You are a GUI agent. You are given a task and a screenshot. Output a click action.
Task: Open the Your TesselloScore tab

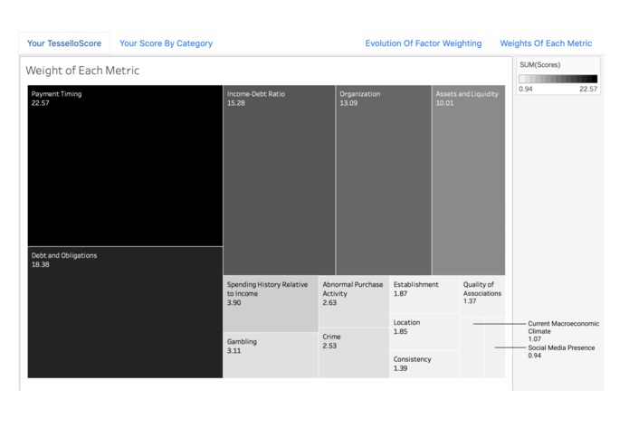(64, 43)
